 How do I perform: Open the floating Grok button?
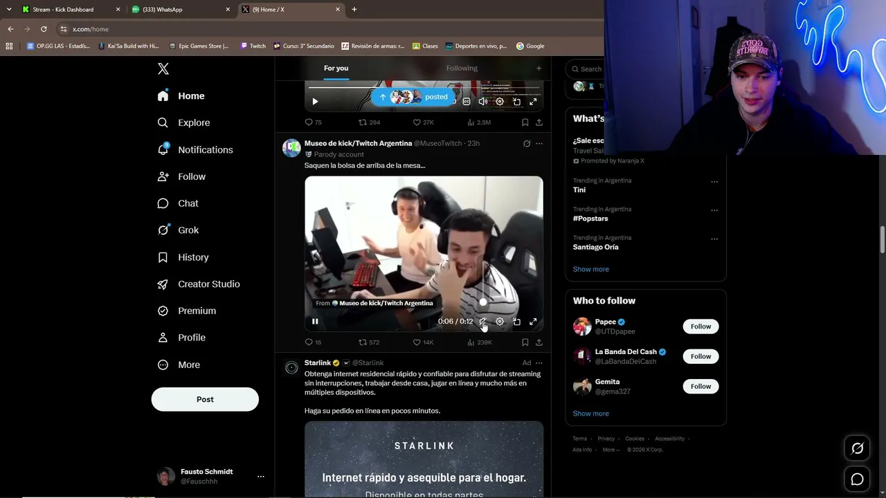click(857, 449)
